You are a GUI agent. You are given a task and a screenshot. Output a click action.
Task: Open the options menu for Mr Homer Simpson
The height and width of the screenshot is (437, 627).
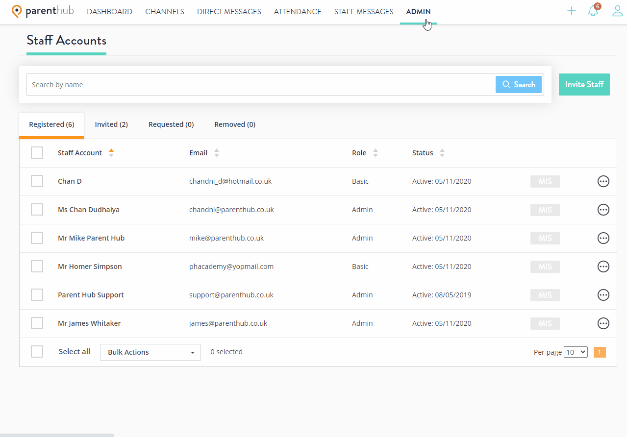point(603,267)
